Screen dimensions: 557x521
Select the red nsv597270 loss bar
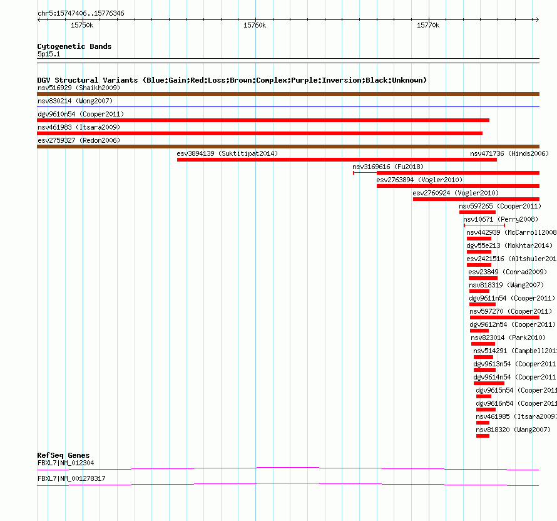505,317
